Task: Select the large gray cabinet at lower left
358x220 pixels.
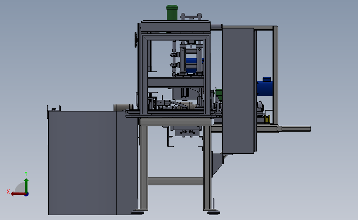Action: (x=93, y=163)
